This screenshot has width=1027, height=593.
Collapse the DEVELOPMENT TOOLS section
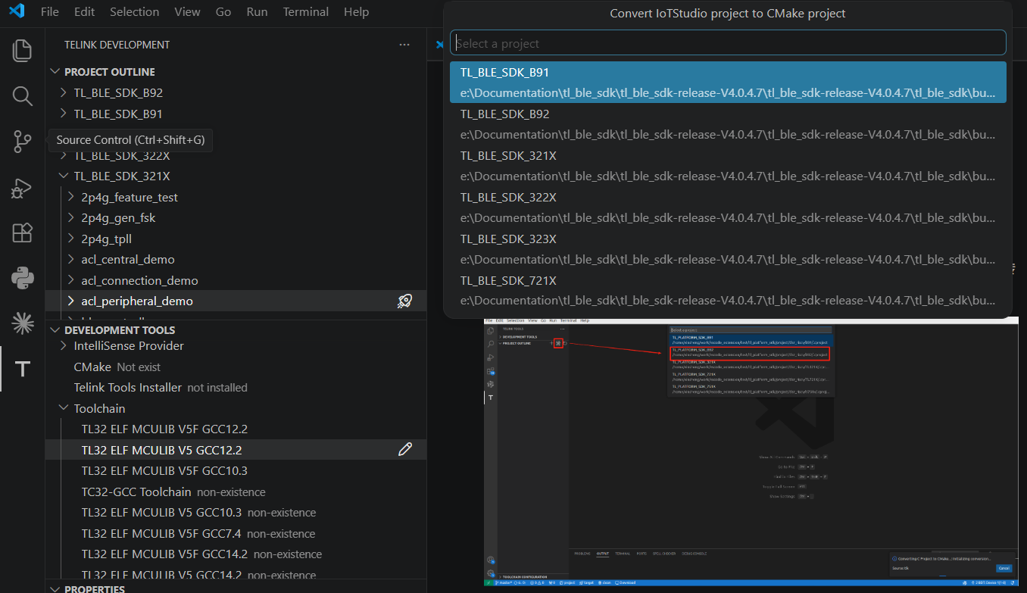pyautogui.click(x=55, y=330)
